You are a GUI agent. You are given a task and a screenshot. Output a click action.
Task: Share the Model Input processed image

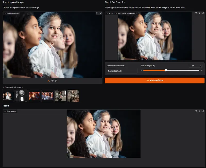(203, 13)
